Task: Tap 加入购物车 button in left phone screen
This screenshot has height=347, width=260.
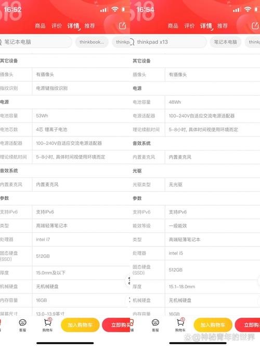Action: point(80,325)
